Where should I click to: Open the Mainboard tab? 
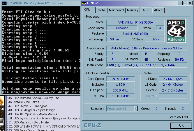(x=116, y=10)
